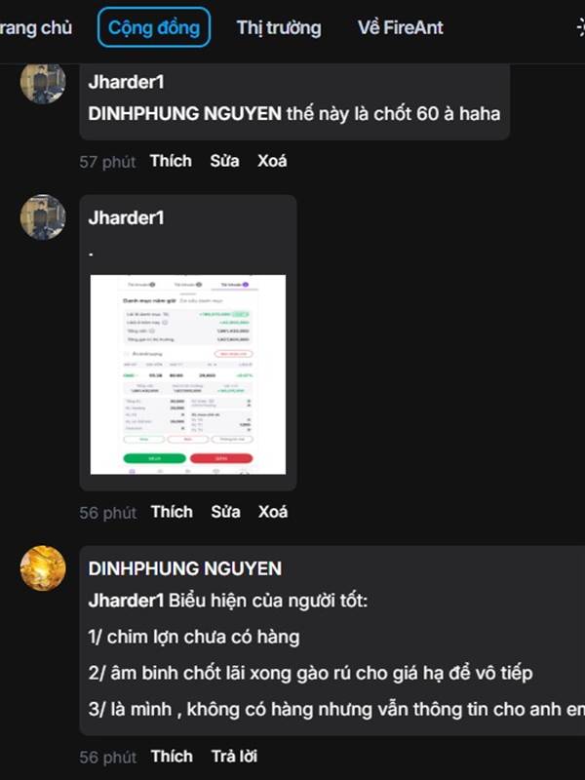The image size is (585, 780).
Task: Open the portfolio screenshot thumbnail
Action: click(188, 374)
